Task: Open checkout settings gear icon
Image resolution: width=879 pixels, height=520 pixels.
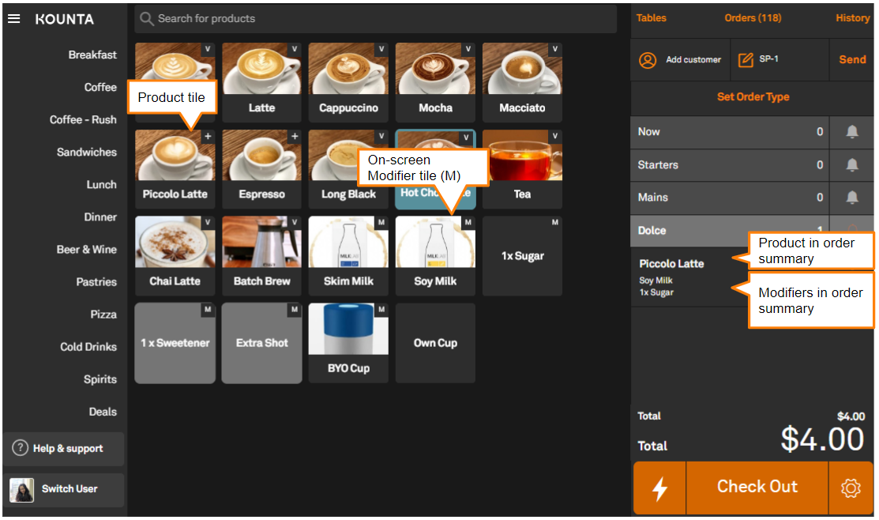Action: point(851,488)
